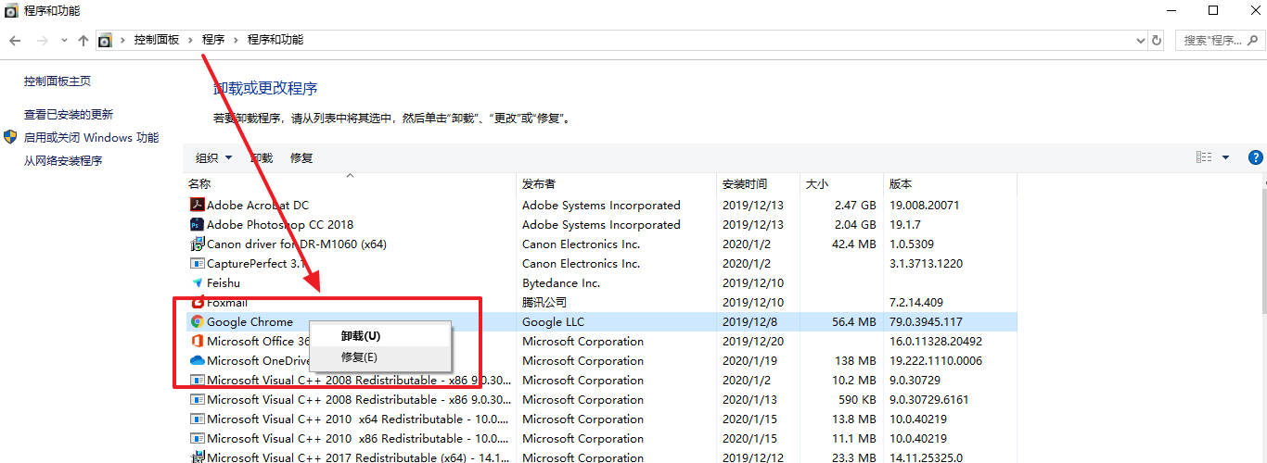Click the Google Chrome program icon
The height and width of the screenshot is (463, 1267).
197,322
